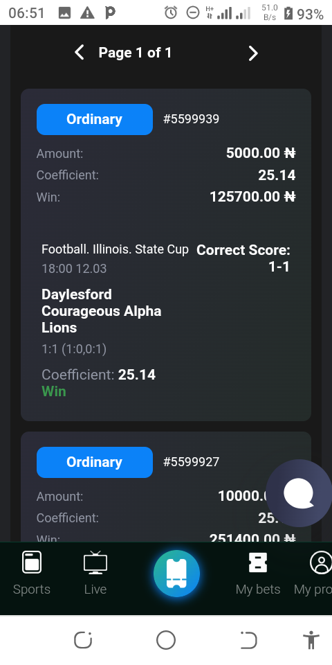The width and height of the screenshot is (332, 665).
Task: Tap the Android back navigation button
Action: 248,640
